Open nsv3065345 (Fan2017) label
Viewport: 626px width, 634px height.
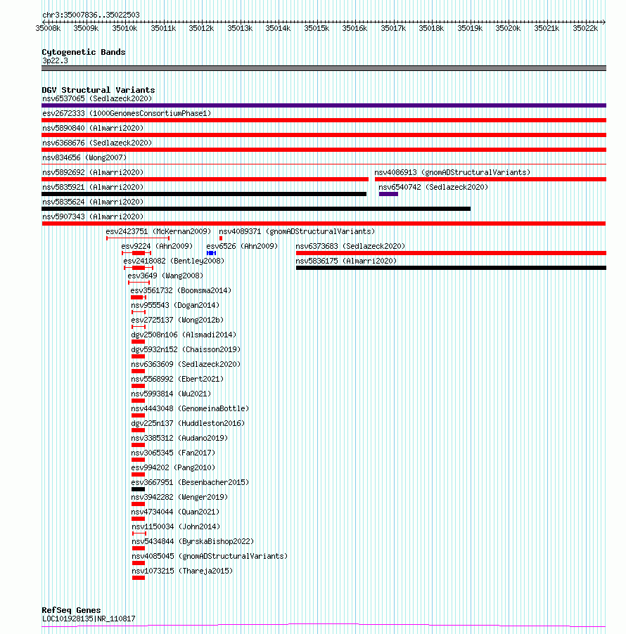point(173,453)
